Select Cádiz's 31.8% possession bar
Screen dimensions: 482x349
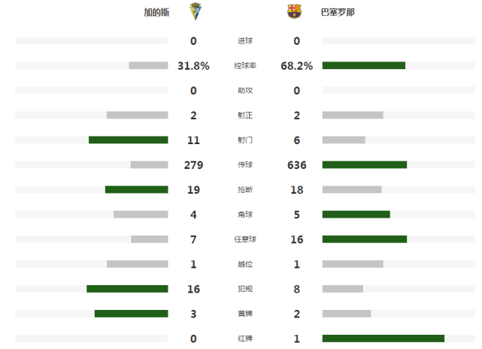[x=148, y=65]
